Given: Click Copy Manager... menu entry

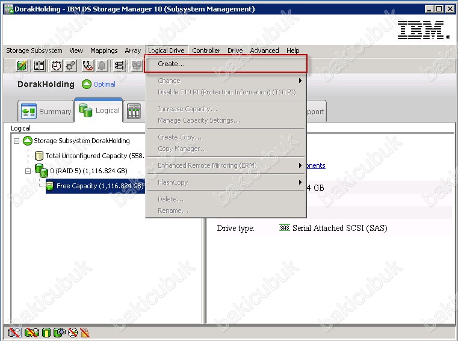Looking at the screenshot, I should tap(226, 149).
